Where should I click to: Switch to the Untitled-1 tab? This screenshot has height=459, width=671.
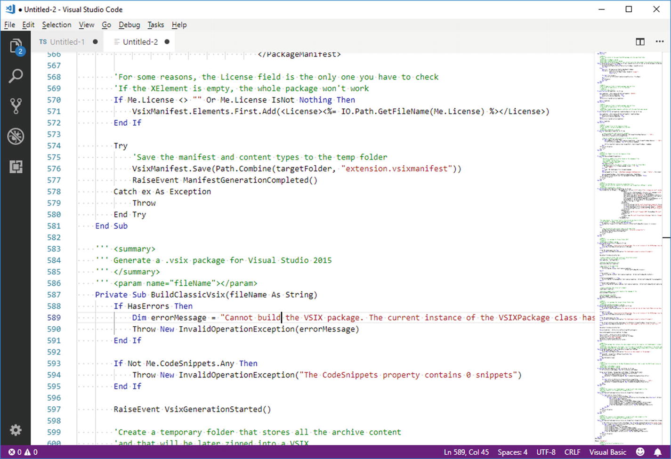tap(67, 41)
